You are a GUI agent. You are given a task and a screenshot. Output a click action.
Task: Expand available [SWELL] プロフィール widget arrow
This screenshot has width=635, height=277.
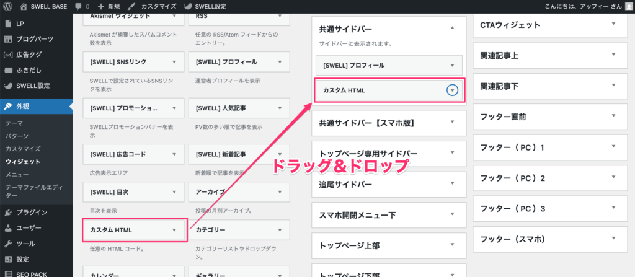click(280, 62)
